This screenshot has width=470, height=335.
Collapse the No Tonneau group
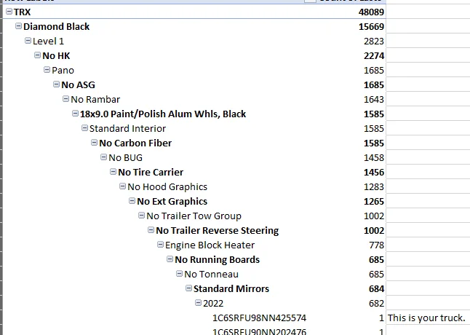tap(179, 274)
